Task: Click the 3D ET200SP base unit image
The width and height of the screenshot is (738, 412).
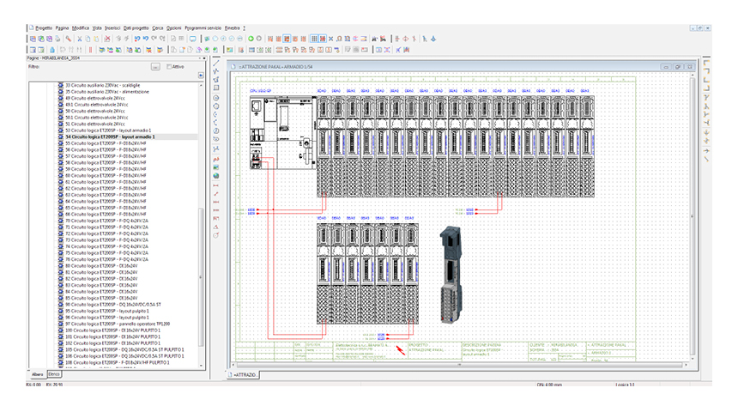Action: click(451, 275)
